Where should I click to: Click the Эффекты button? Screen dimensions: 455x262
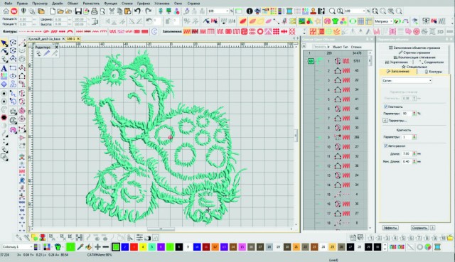390,228
